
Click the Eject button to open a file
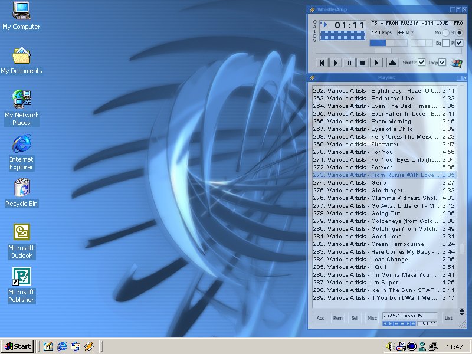point(393,63)
